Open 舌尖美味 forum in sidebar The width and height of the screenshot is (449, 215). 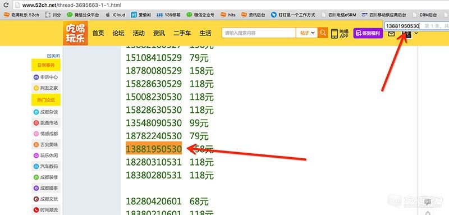(46, 145)
